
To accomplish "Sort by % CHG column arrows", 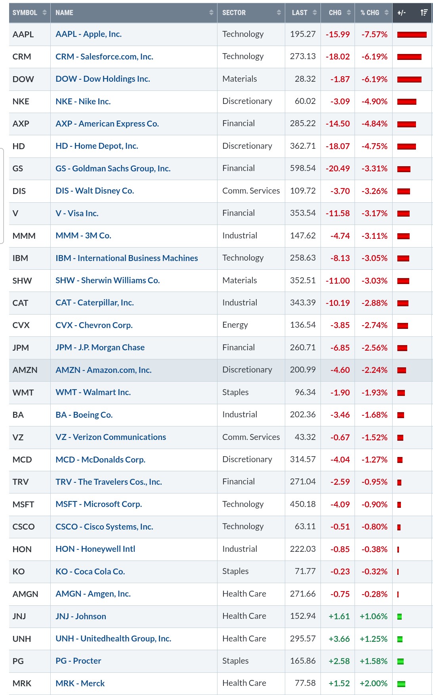I will pos(386,13).
